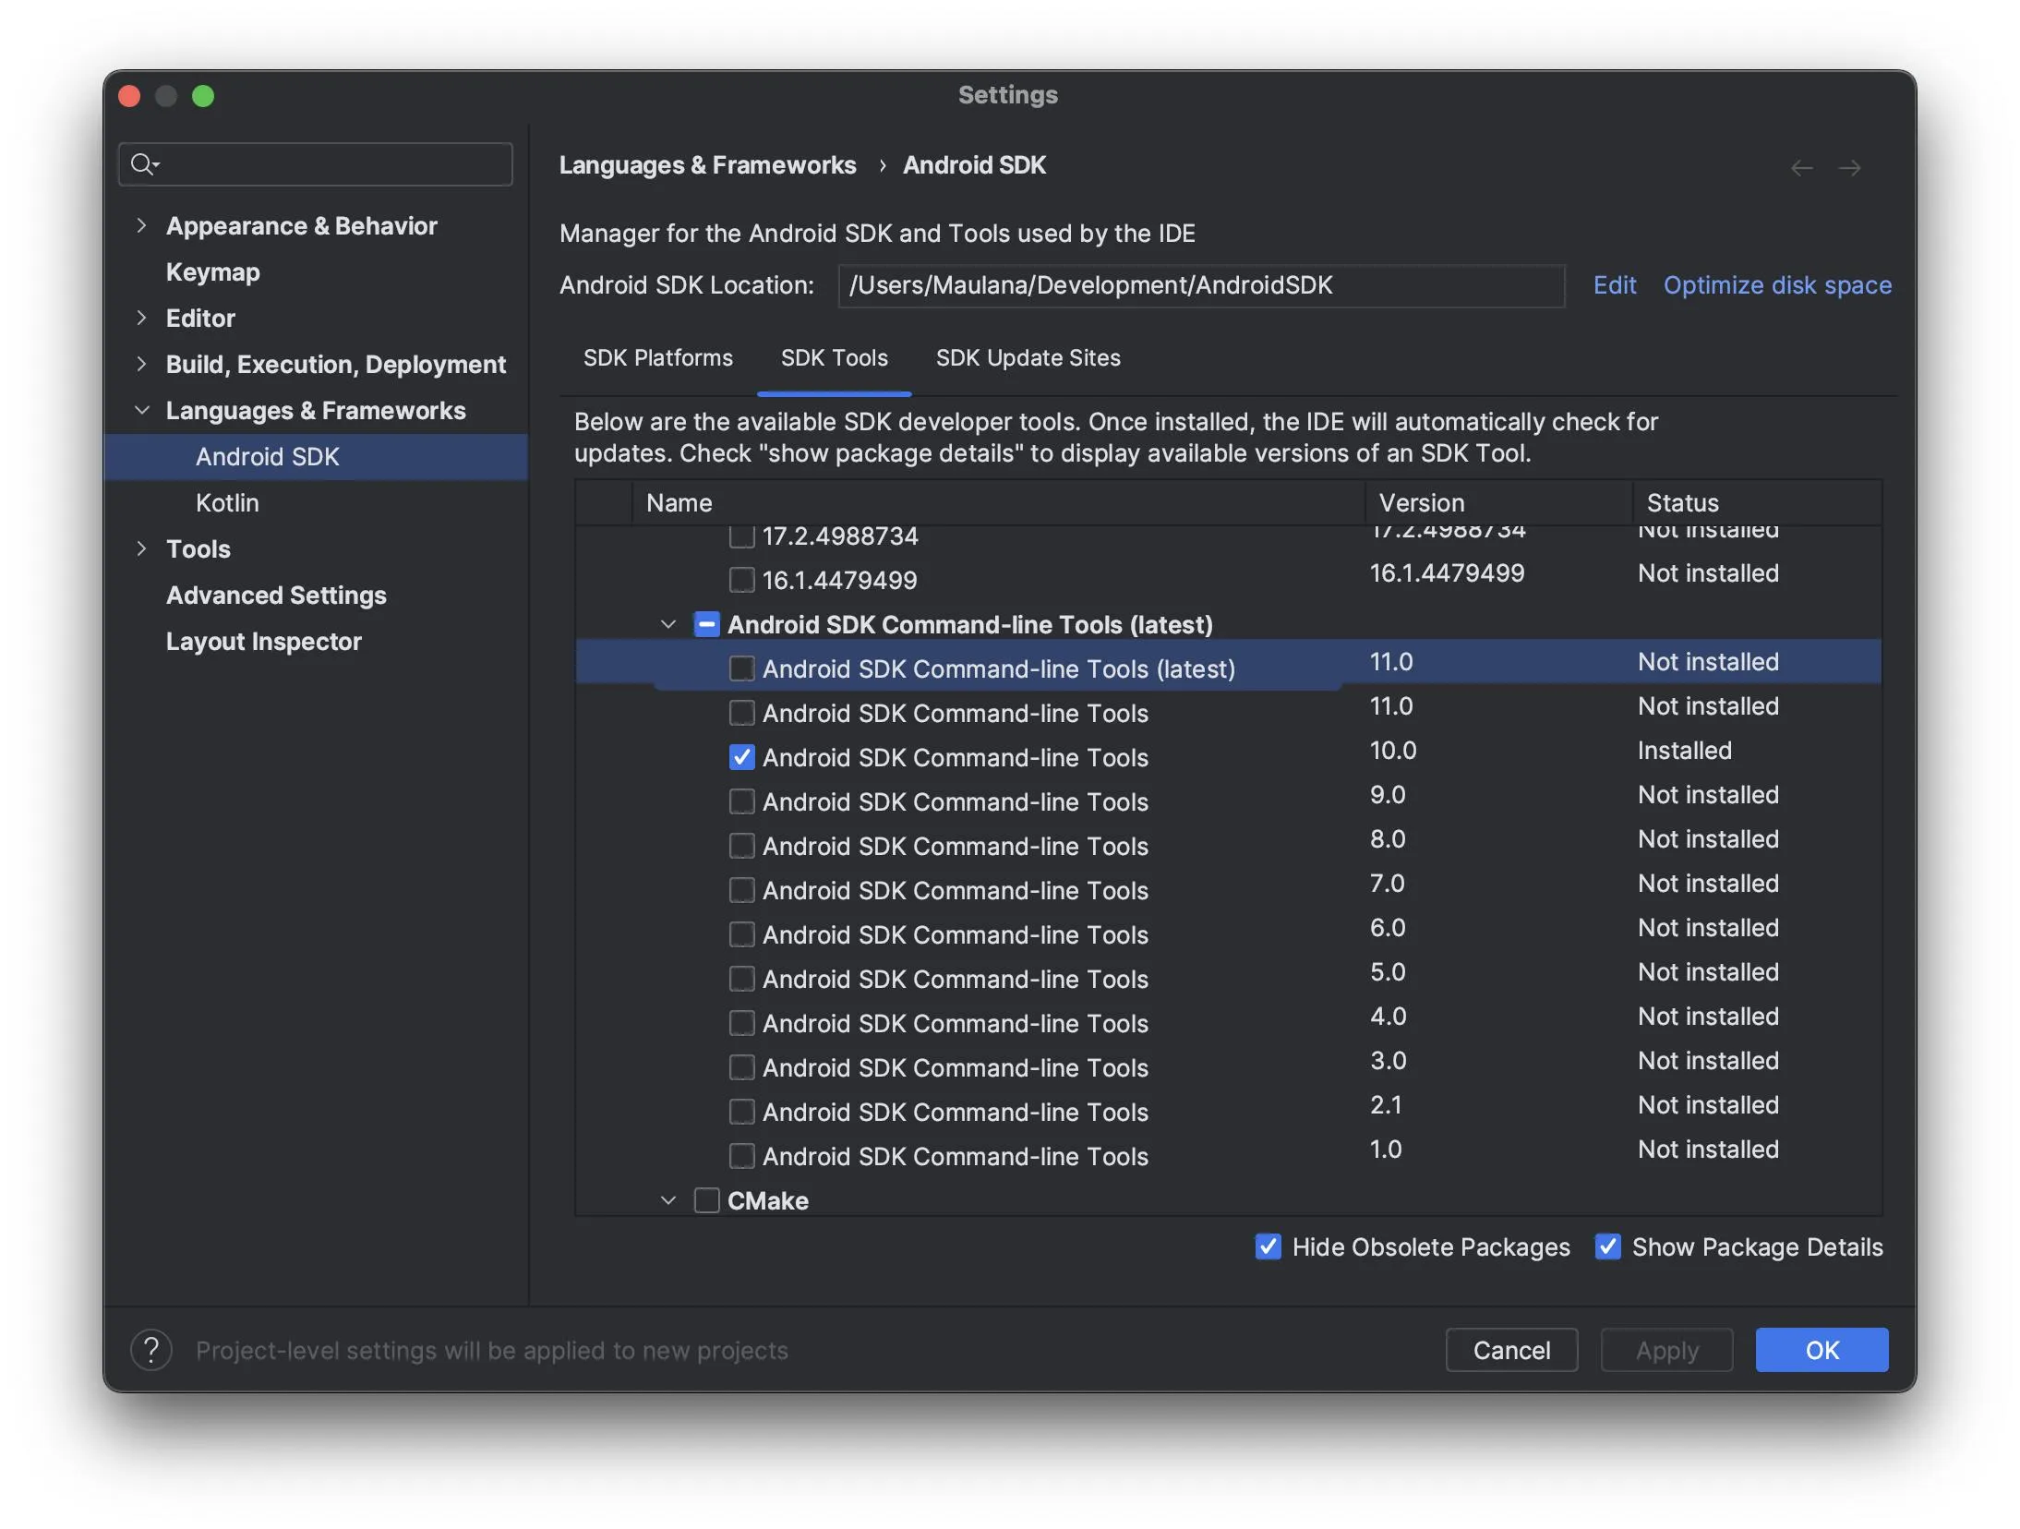The width and height of the screenshot is (2020, 1529).
Task: Collapse the Android SDK Command-line Tools group
Action: click(668, 624)
